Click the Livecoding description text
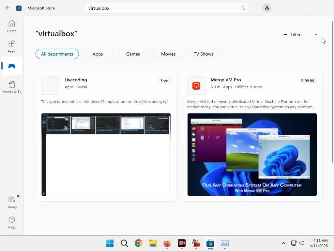Image resolution: width=334 pixels, height=251 pixels. tap(104, 102)
